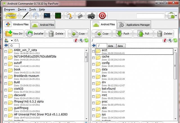
Task: Click the pen edit icon in toolbar
Action: pos(25,16)
